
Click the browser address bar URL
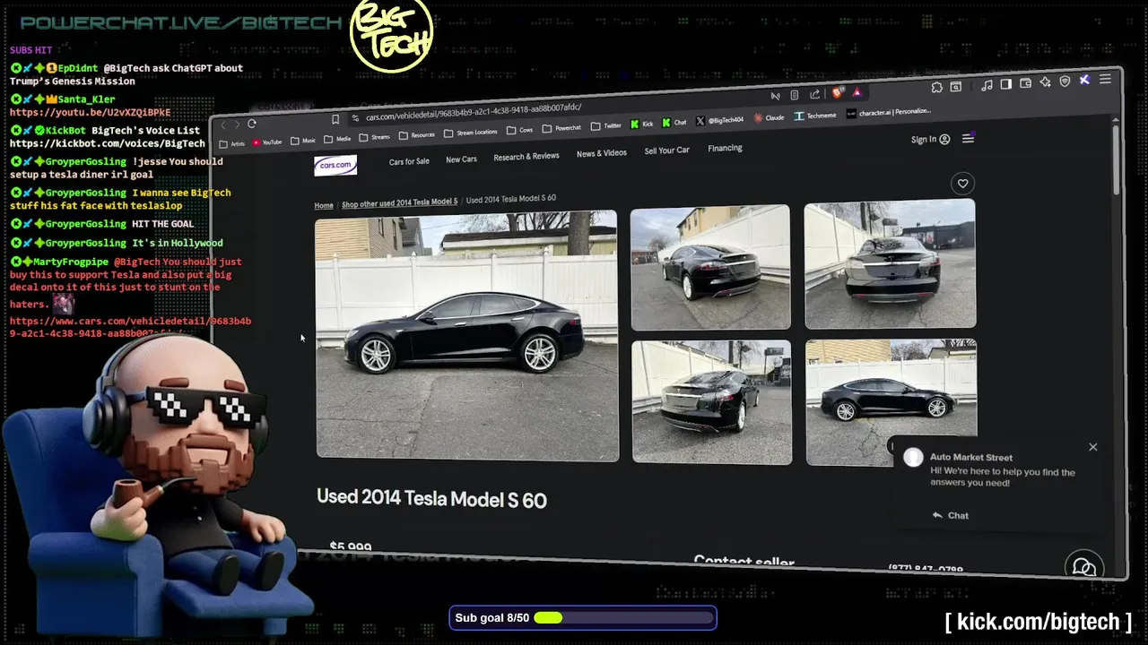(474, 113)
